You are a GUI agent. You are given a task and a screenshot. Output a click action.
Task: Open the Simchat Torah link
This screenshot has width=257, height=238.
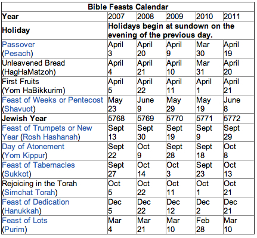tap(30, 193)
